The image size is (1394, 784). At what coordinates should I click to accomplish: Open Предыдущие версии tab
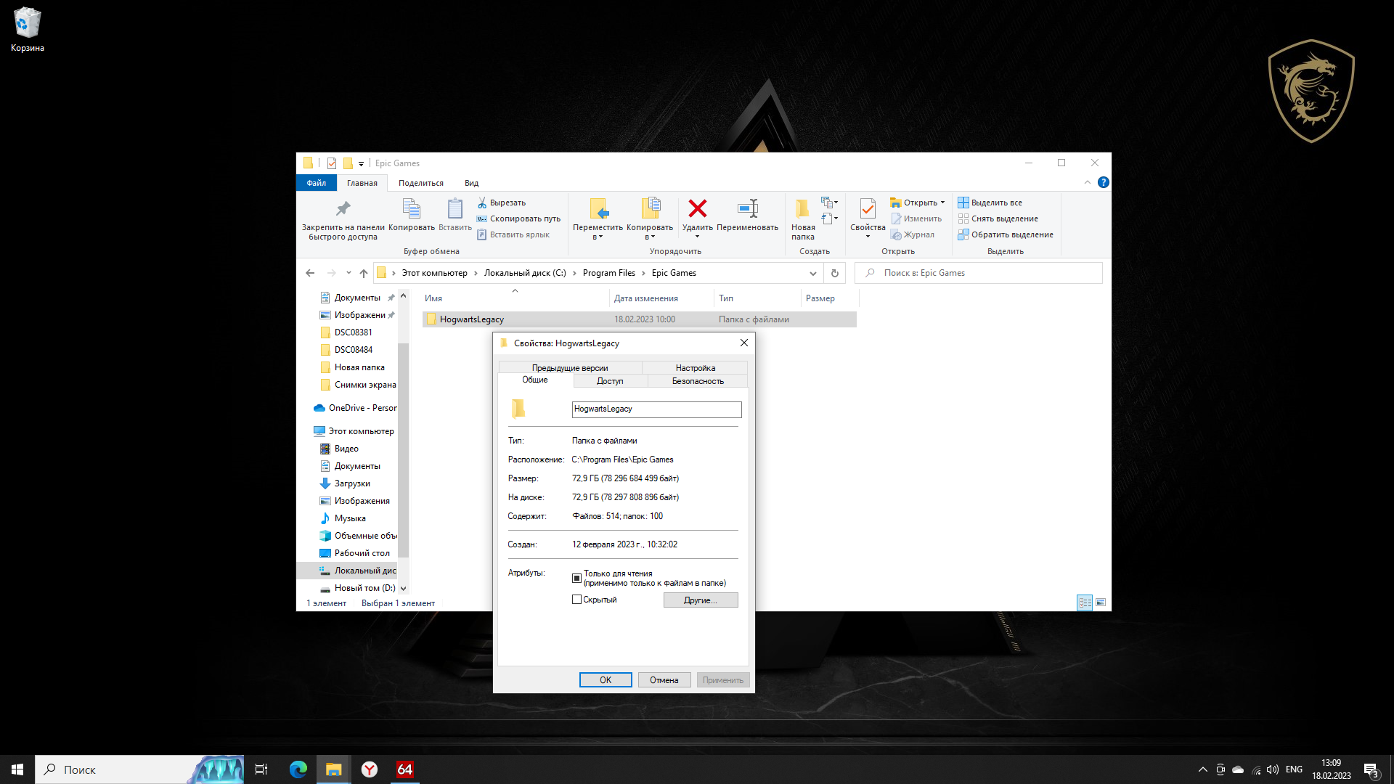point(570,368)
